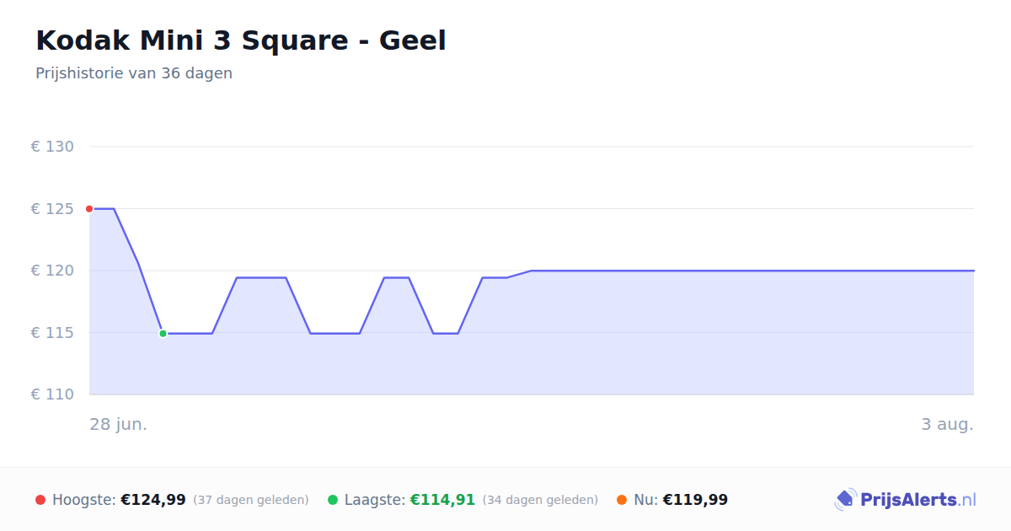Click the € 125 axis label
This screenshot has width=1011, height=531.
52,209
